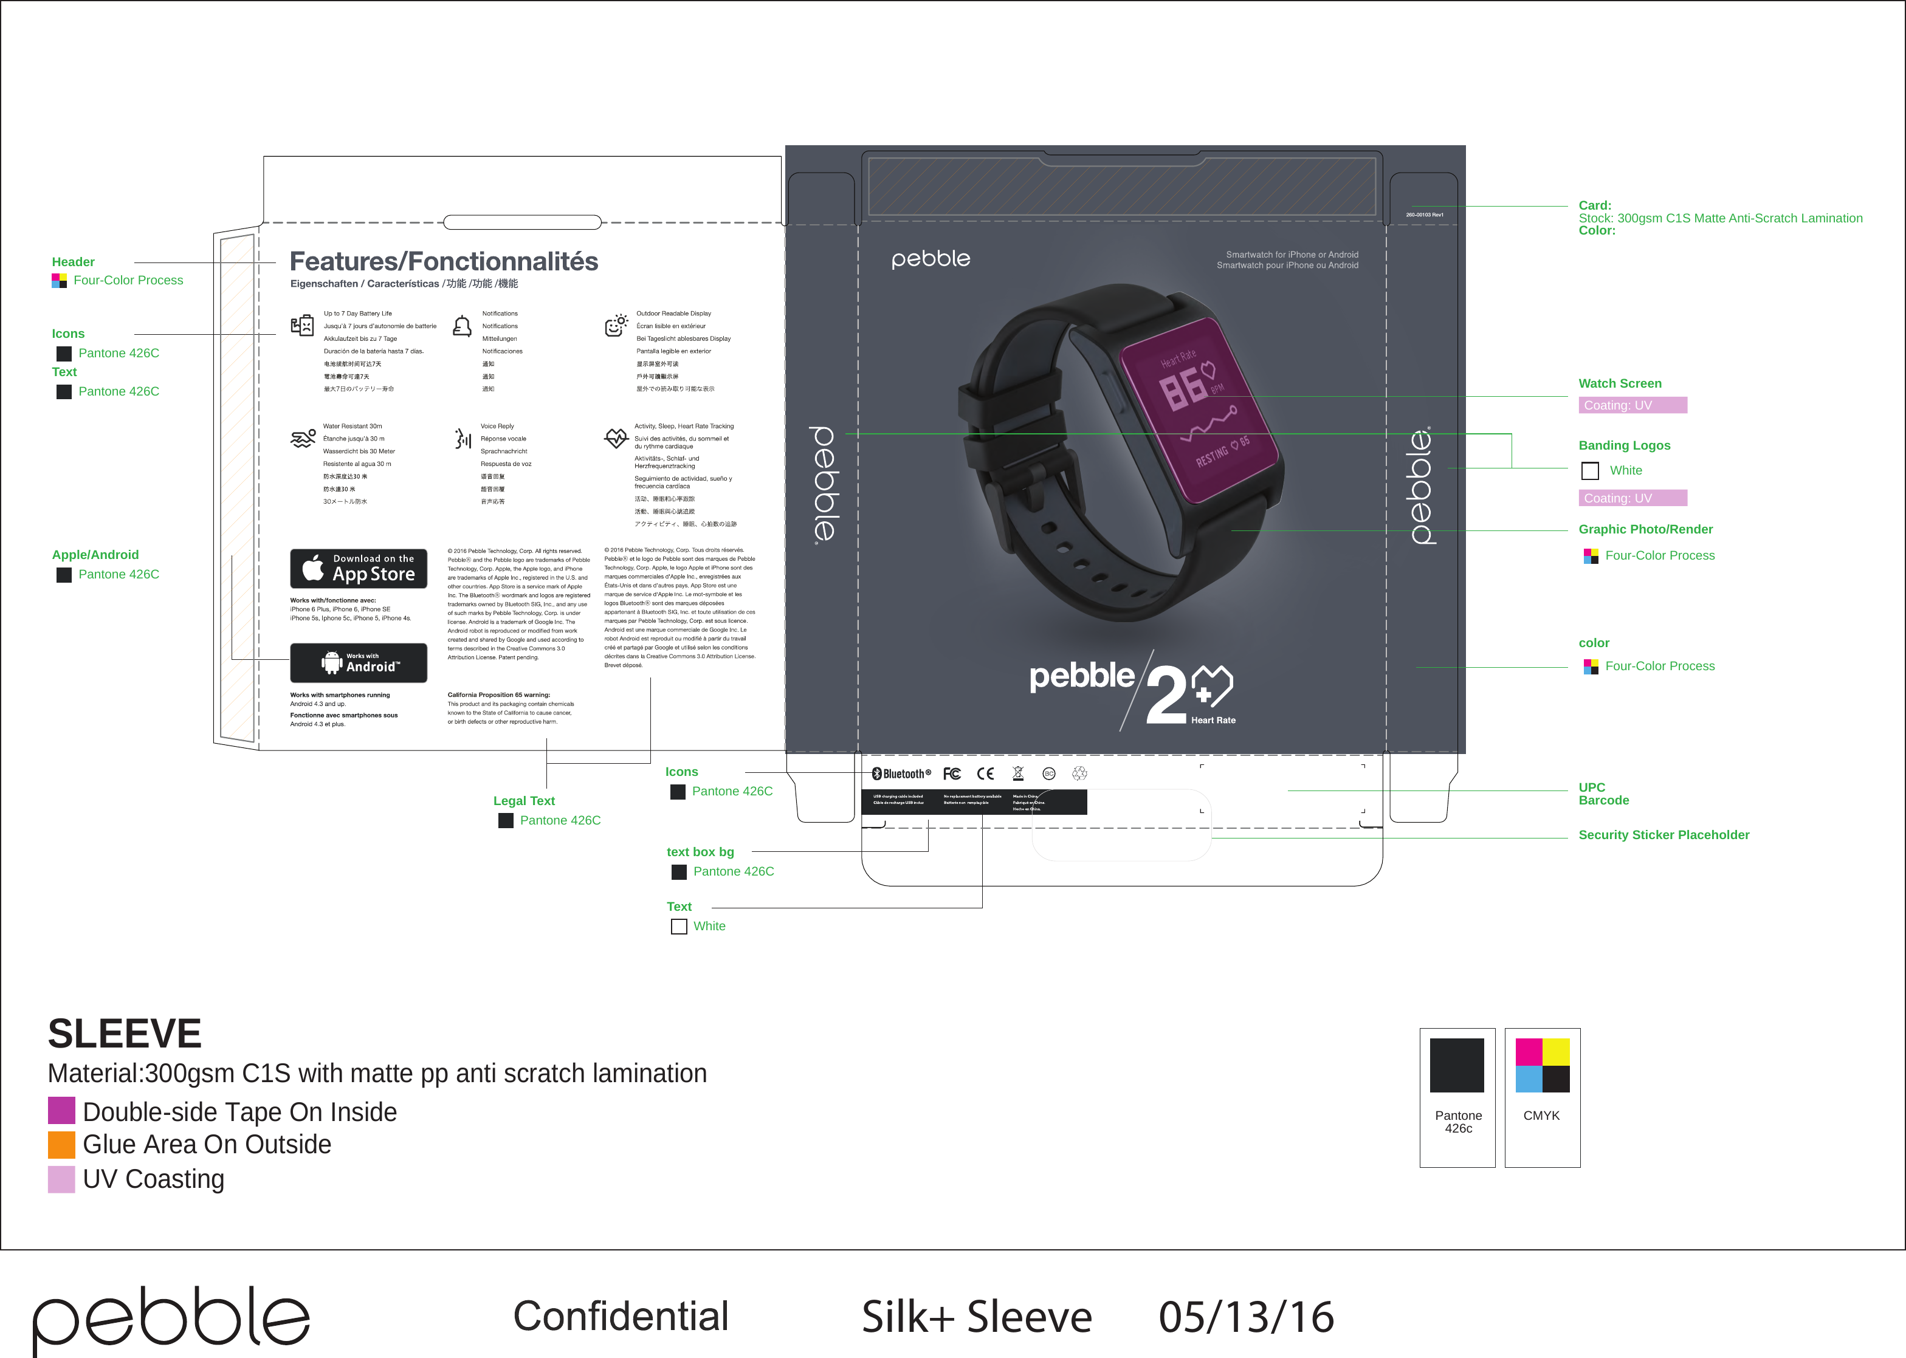Click 'California Proposition 65 warning:' text
The height and width of the screenshot is (1358, 1906).
498,695
